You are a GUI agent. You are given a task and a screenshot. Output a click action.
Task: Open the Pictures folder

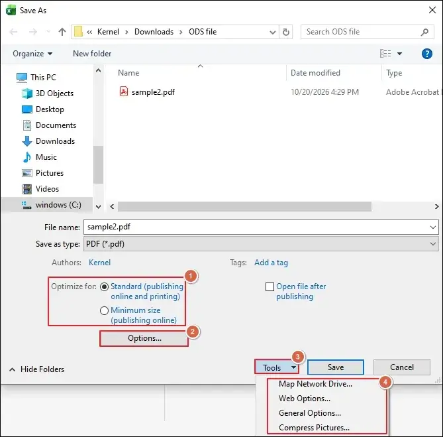50,173
